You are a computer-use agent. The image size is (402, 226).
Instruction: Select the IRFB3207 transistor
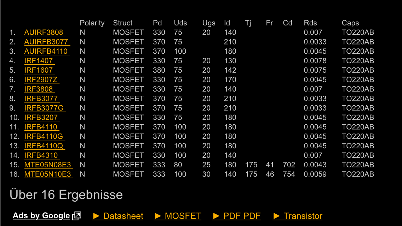[x=41, y=118]
